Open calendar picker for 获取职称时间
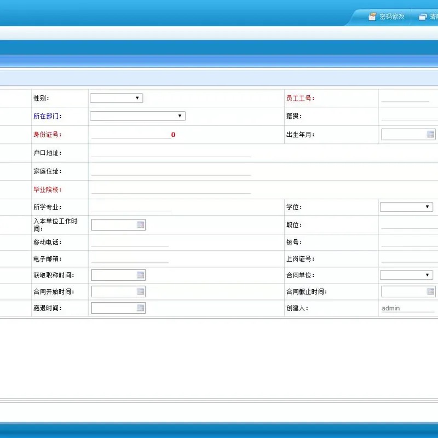The image size is (438, 438). (140, 275)
